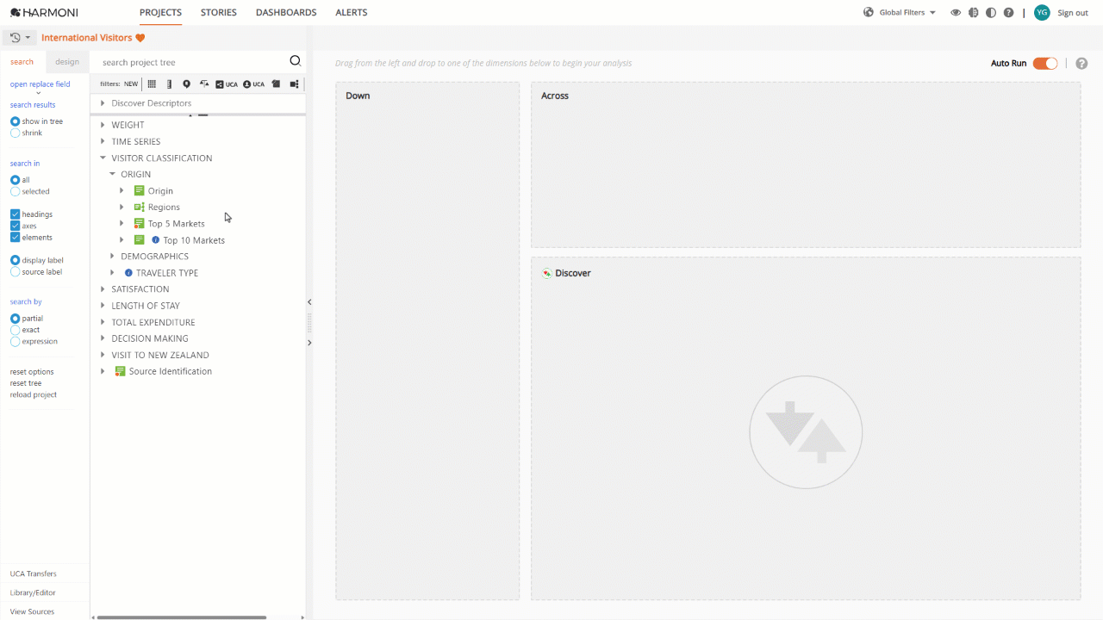The height and width of the screenshot is (620, 1103).
Task: Select the 'show in tree' radio option
Action: point(15,121)
